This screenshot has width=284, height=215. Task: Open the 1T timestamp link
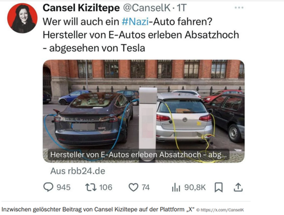coord(181,8)
